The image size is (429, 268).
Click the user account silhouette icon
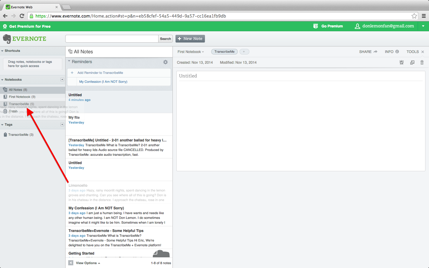[x=357, y=26]
